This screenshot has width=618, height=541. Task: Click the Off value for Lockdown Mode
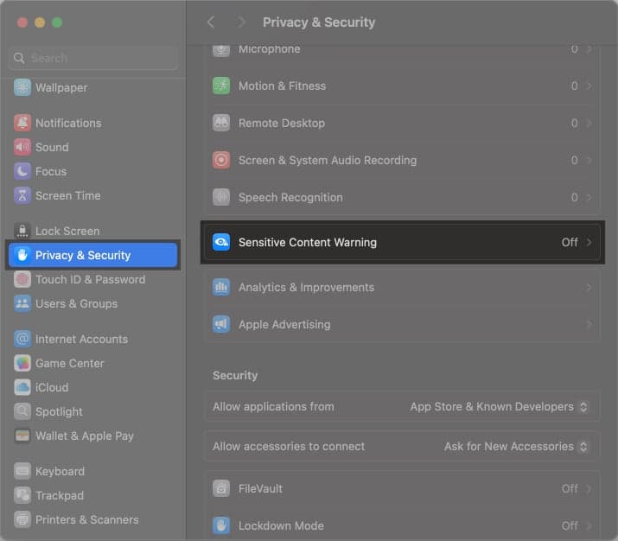coord(570,525)
